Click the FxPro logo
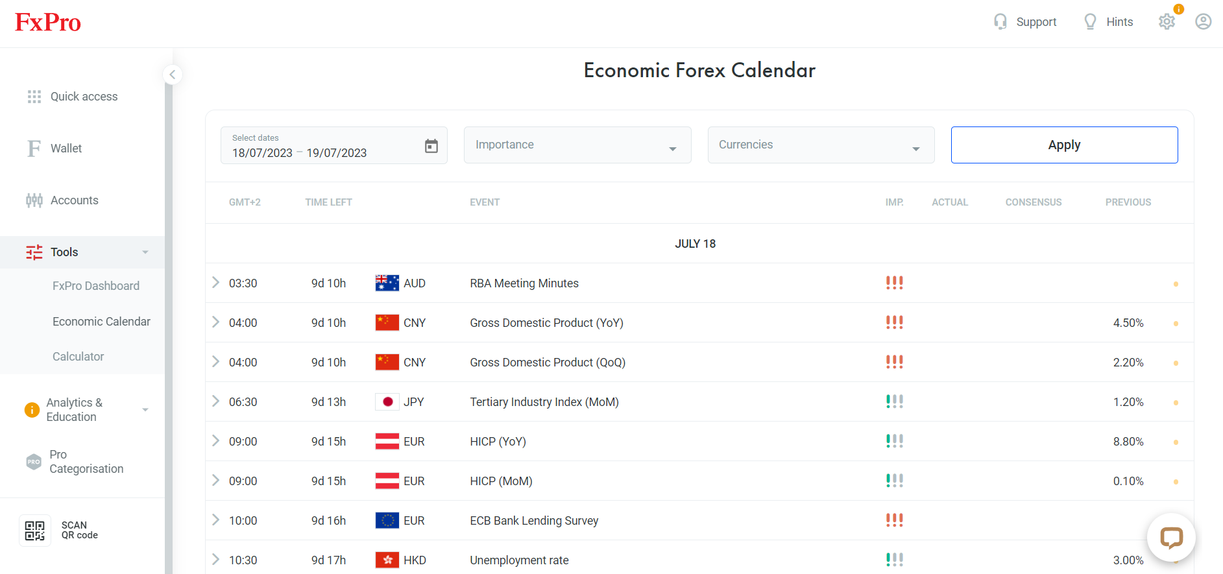Image resolution: width=1223 pixels, height=574 pixels. [x=48, y=23]
